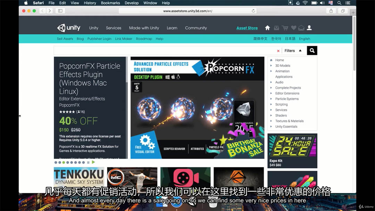This screenshot has height=211, width=375.
Task: Click the battery status icon
Action: [314, 3]
